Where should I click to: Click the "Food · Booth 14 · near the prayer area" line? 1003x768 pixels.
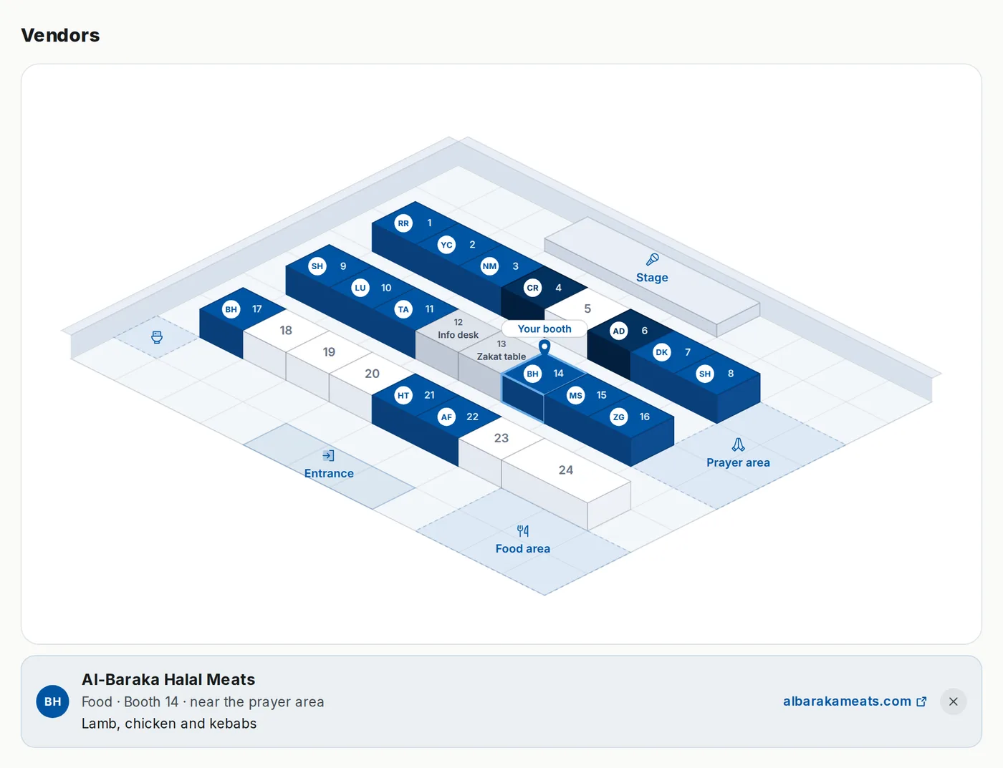click(x=203, y=702)
